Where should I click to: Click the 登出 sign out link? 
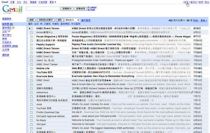point(207,2)
